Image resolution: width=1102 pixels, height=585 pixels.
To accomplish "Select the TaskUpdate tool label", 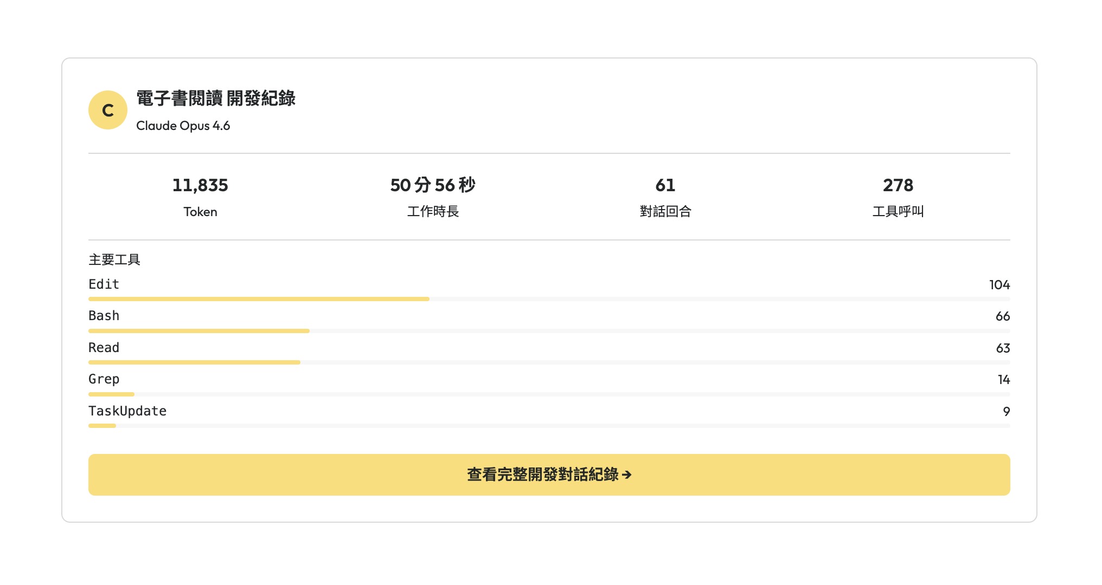I will [x=127, y=411].
